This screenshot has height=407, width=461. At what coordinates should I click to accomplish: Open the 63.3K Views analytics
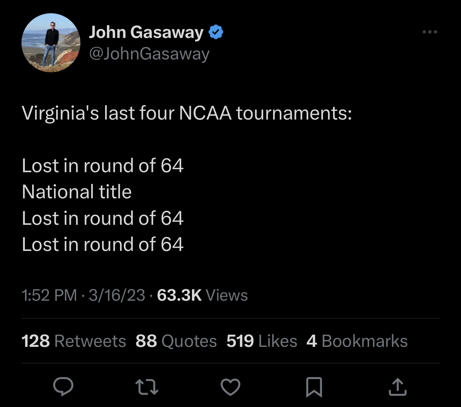(202, 296)
